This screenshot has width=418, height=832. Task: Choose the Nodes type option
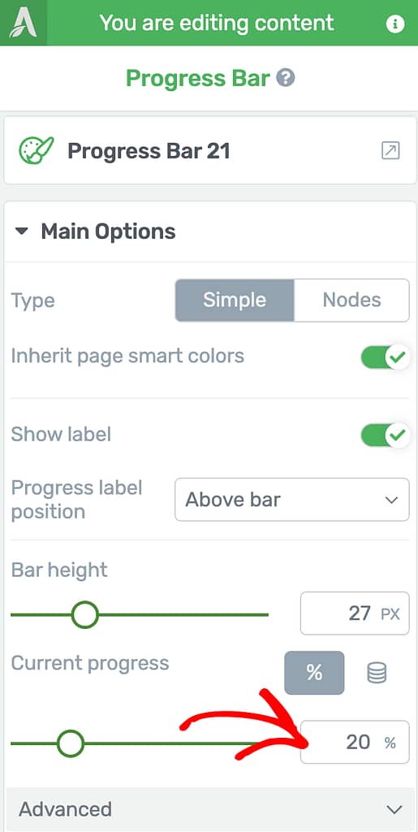click(351, 301)
